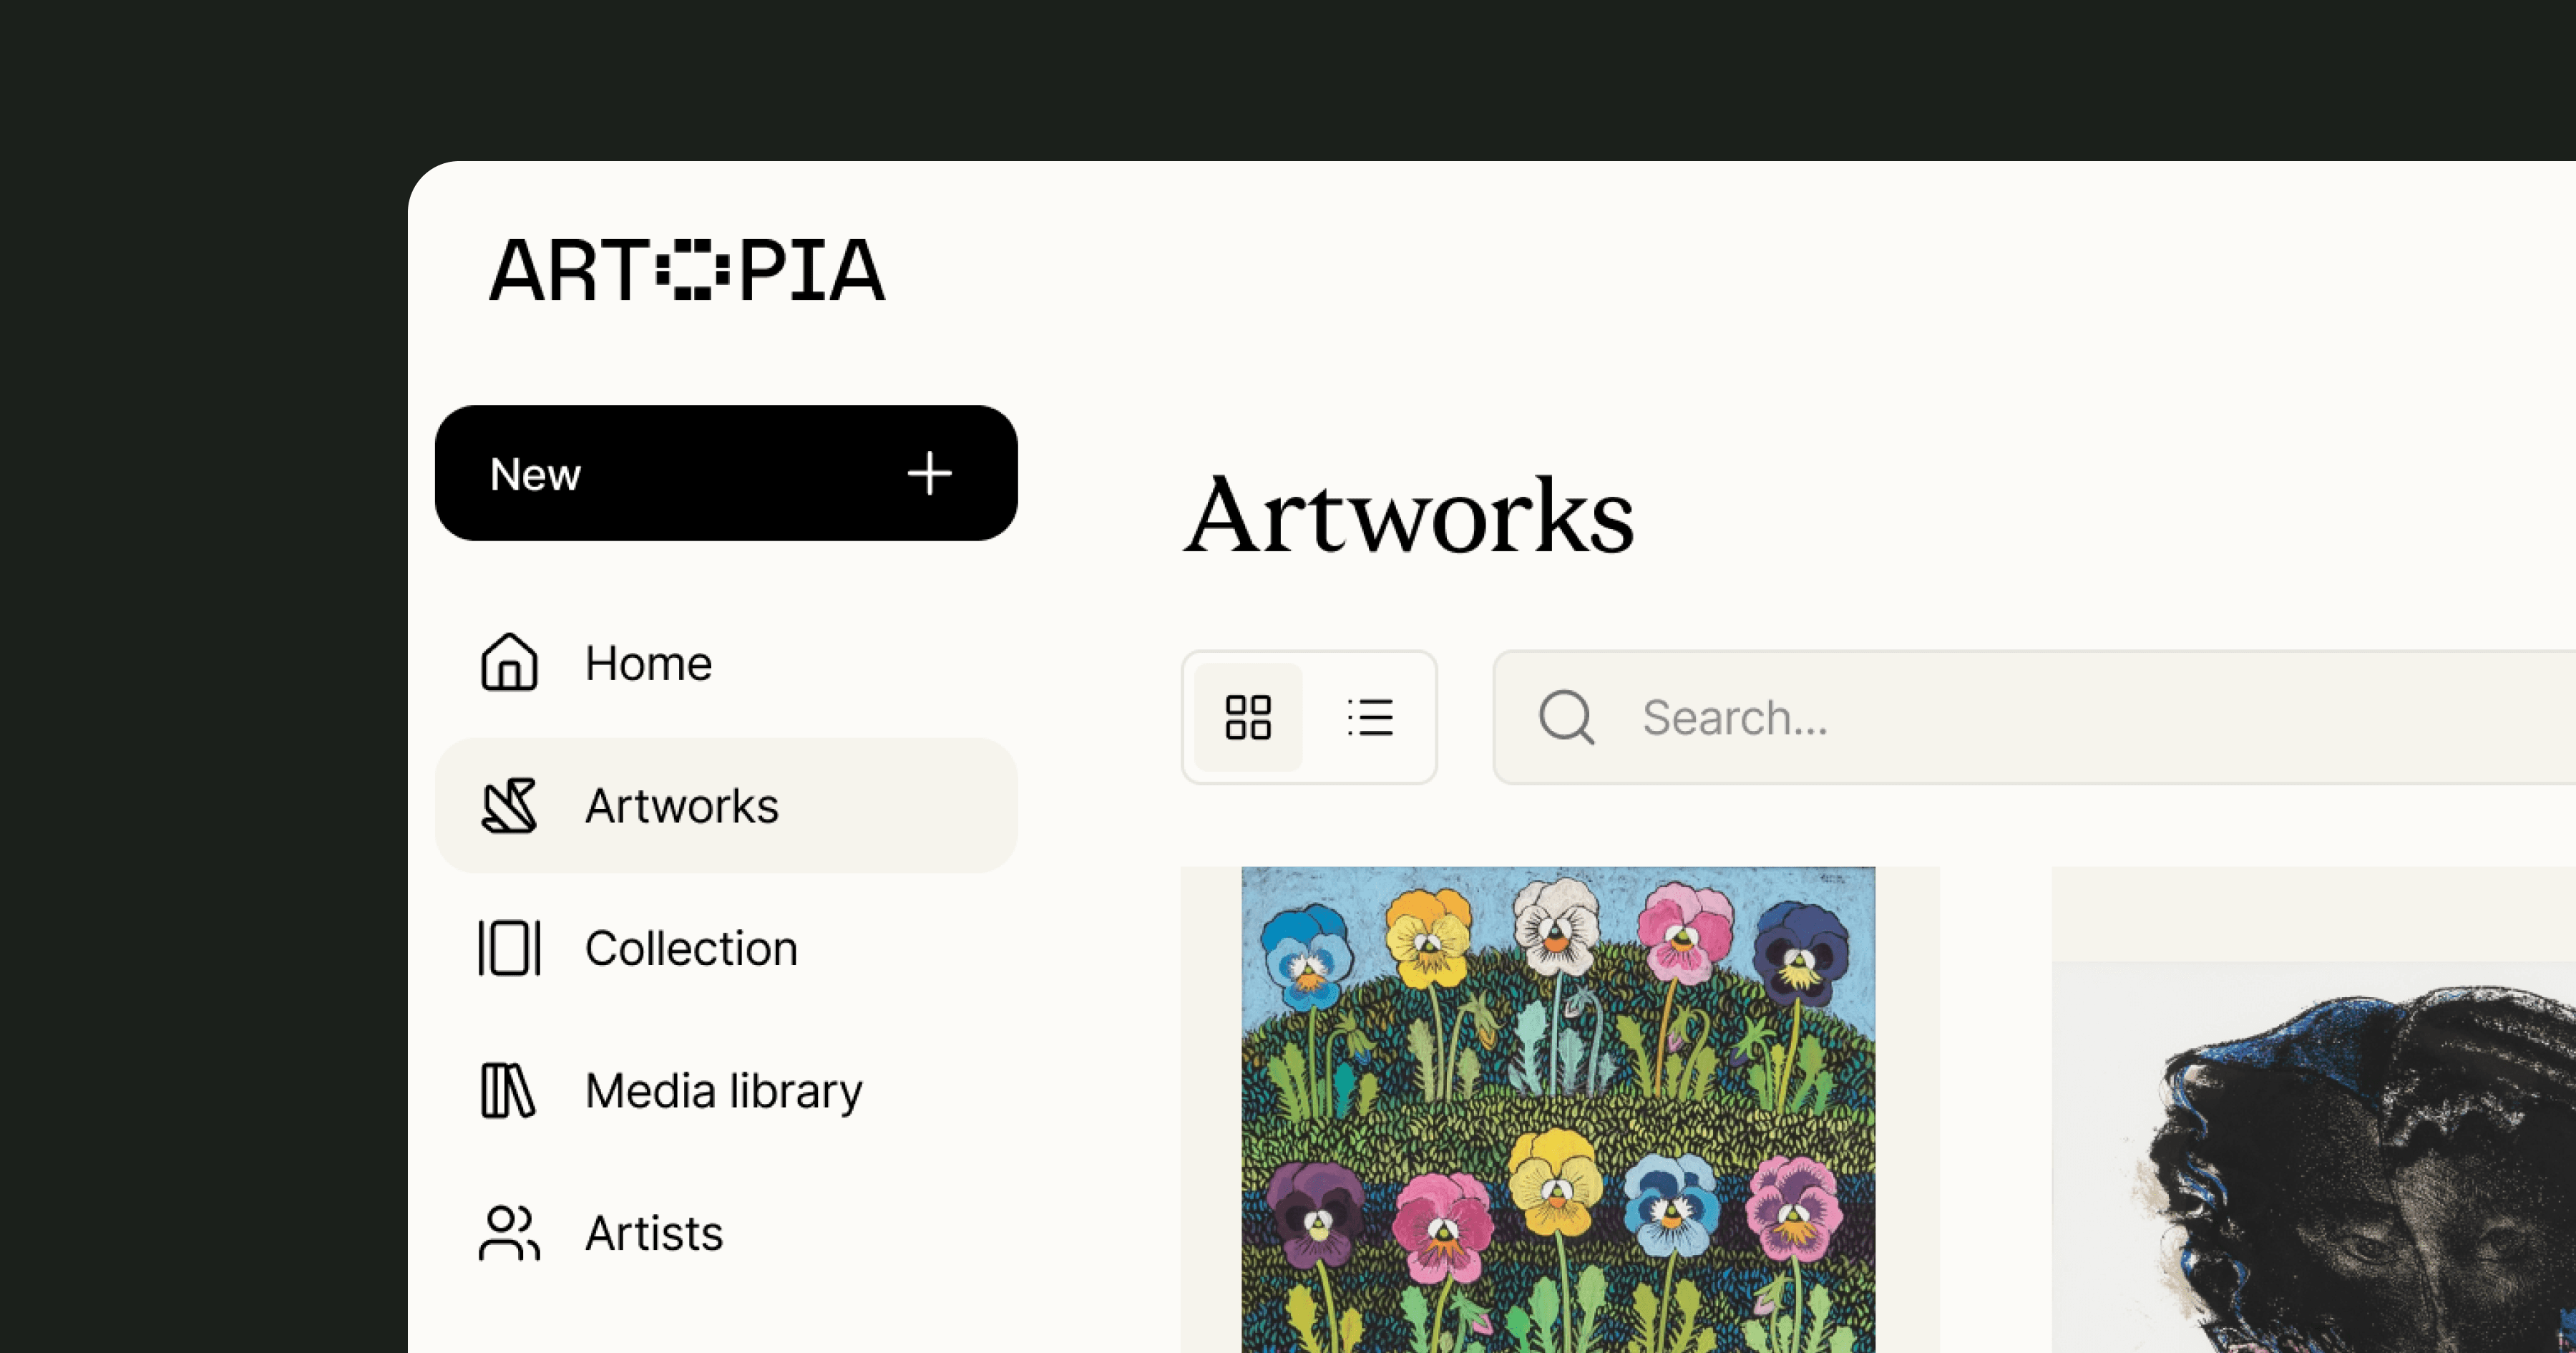Open the Collection page
2576x1353 pixels.
coord(692,948)
